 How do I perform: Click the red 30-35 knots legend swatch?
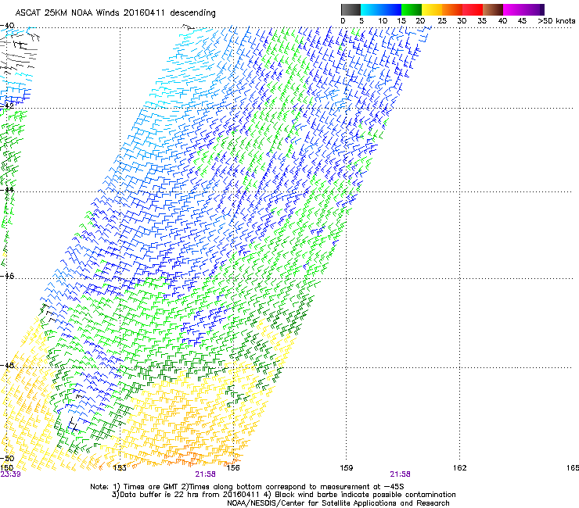click(473, 9)
